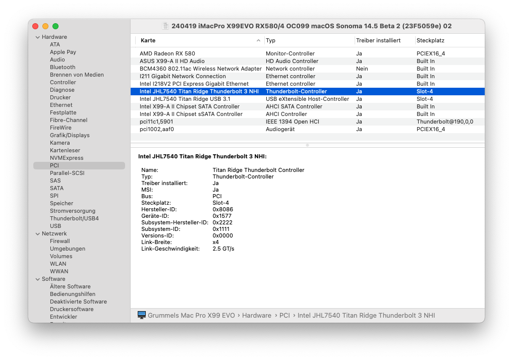The height and width of the screenshot is (360, 513).
Task: Select the AMD Radeon RX 580 row
Action: 308,53
